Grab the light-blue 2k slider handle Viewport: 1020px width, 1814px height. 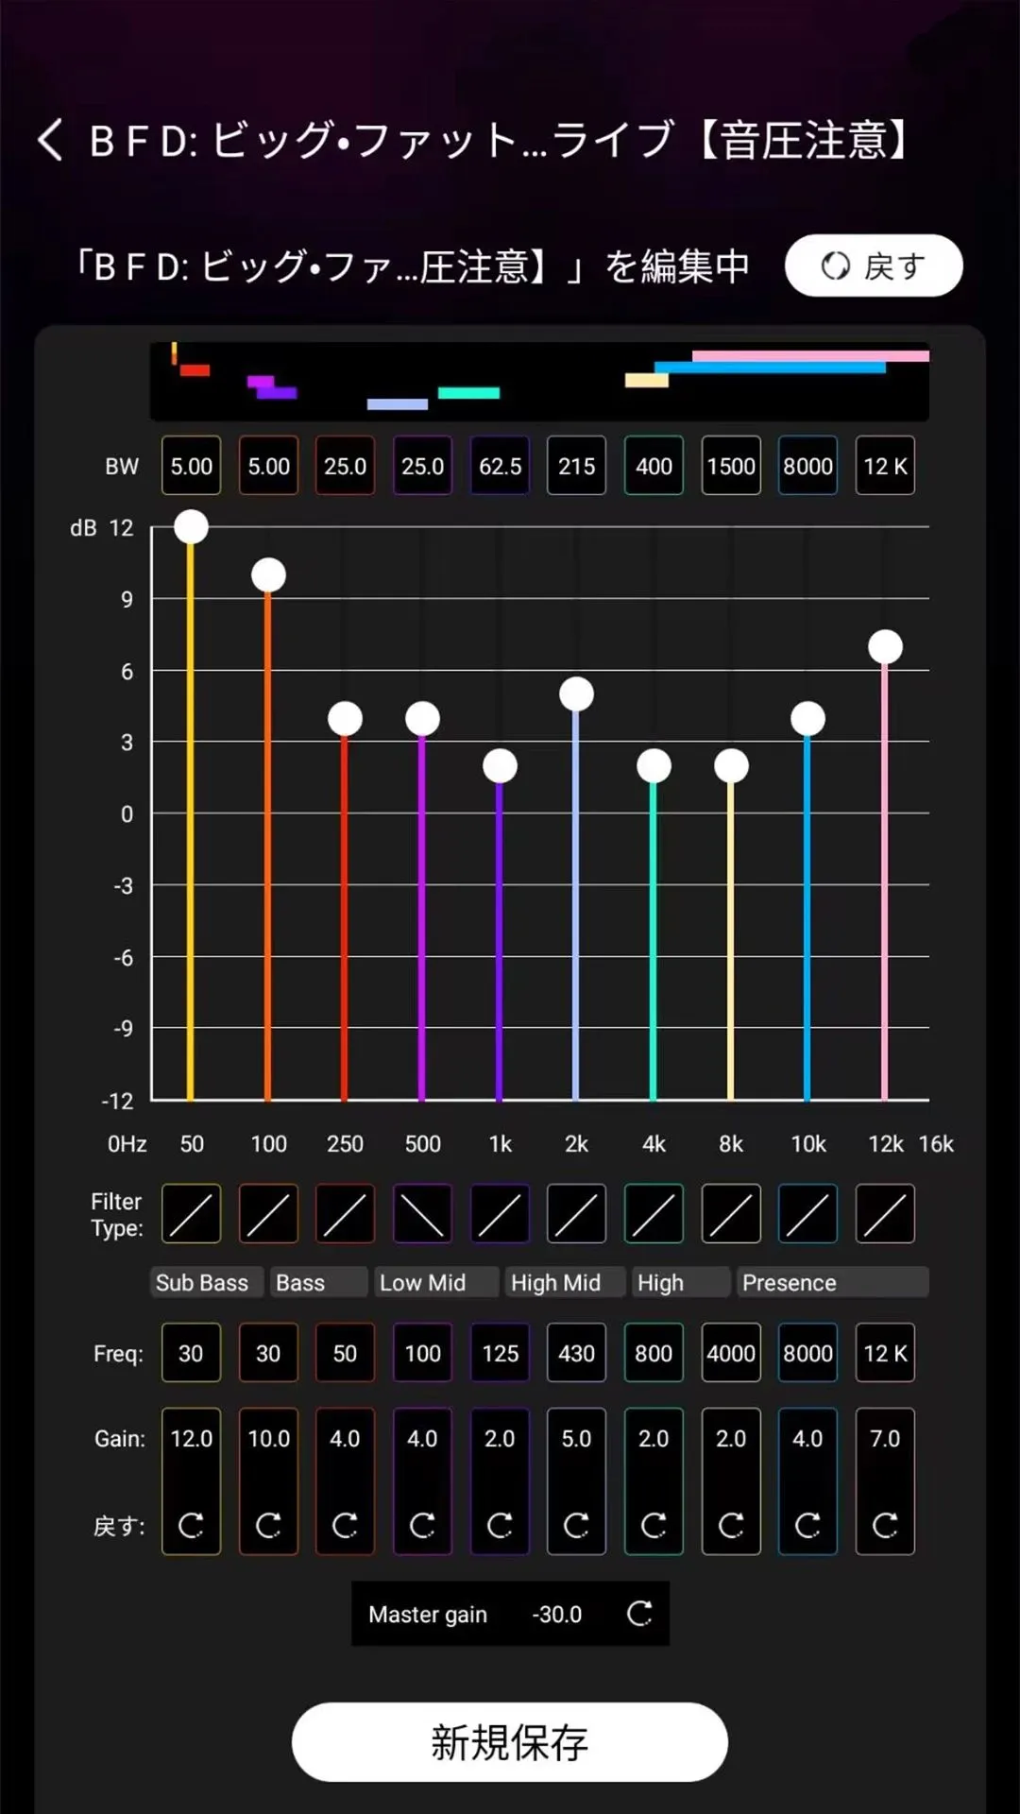coord(576,694)
